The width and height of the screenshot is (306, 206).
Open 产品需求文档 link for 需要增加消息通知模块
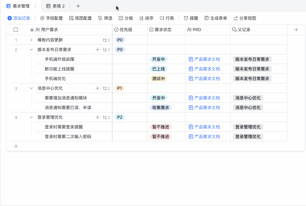click(x=204, y=98)
